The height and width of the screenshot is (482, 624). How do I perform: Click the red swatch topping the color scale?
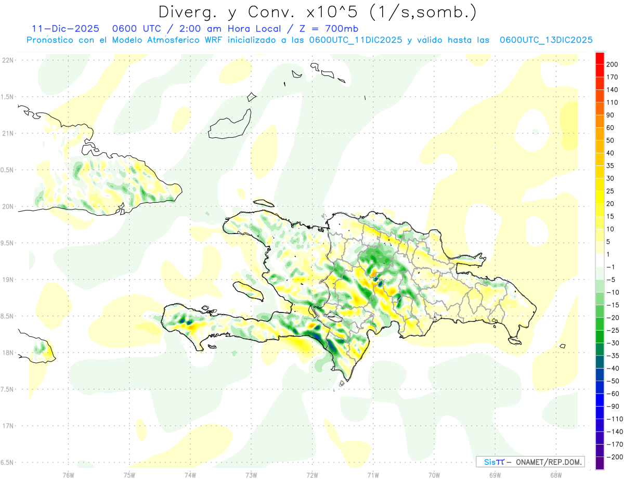tap(600, 58)
